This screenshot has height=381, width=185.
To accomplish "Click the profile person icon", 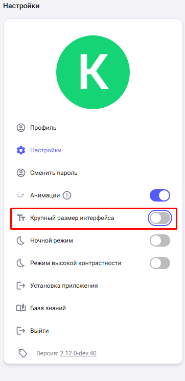I will coord(21,128).
